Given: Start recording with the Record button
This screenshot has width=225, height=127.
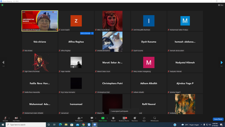Looking at the screenshot, I should [x=113, y=119].
